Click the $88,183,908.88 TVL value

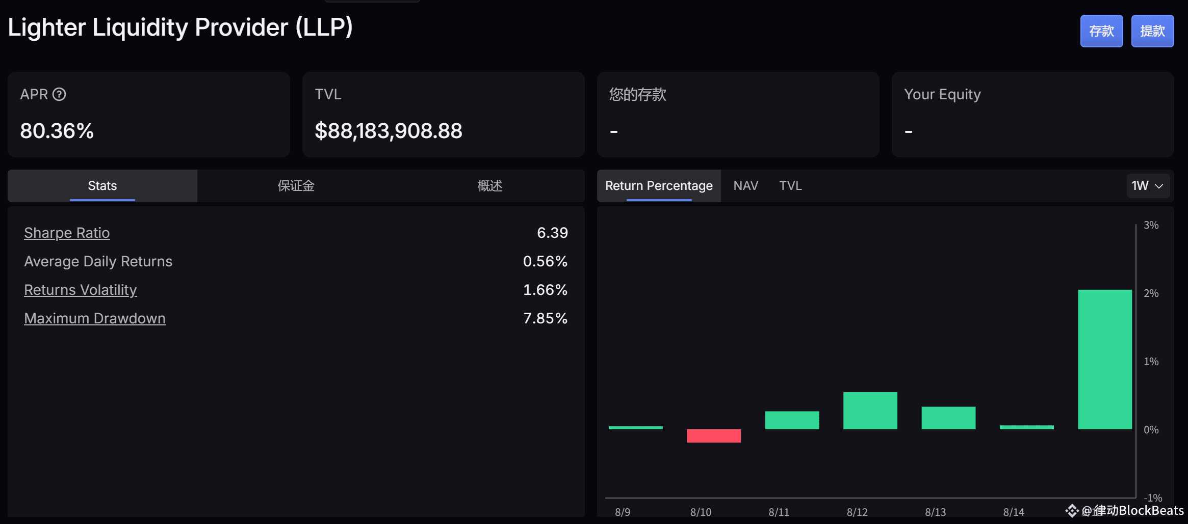pos(389,131)
